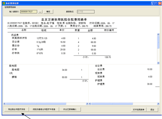
Task: Open patient lookup with the ellipsis button
Action: point(40,12)
